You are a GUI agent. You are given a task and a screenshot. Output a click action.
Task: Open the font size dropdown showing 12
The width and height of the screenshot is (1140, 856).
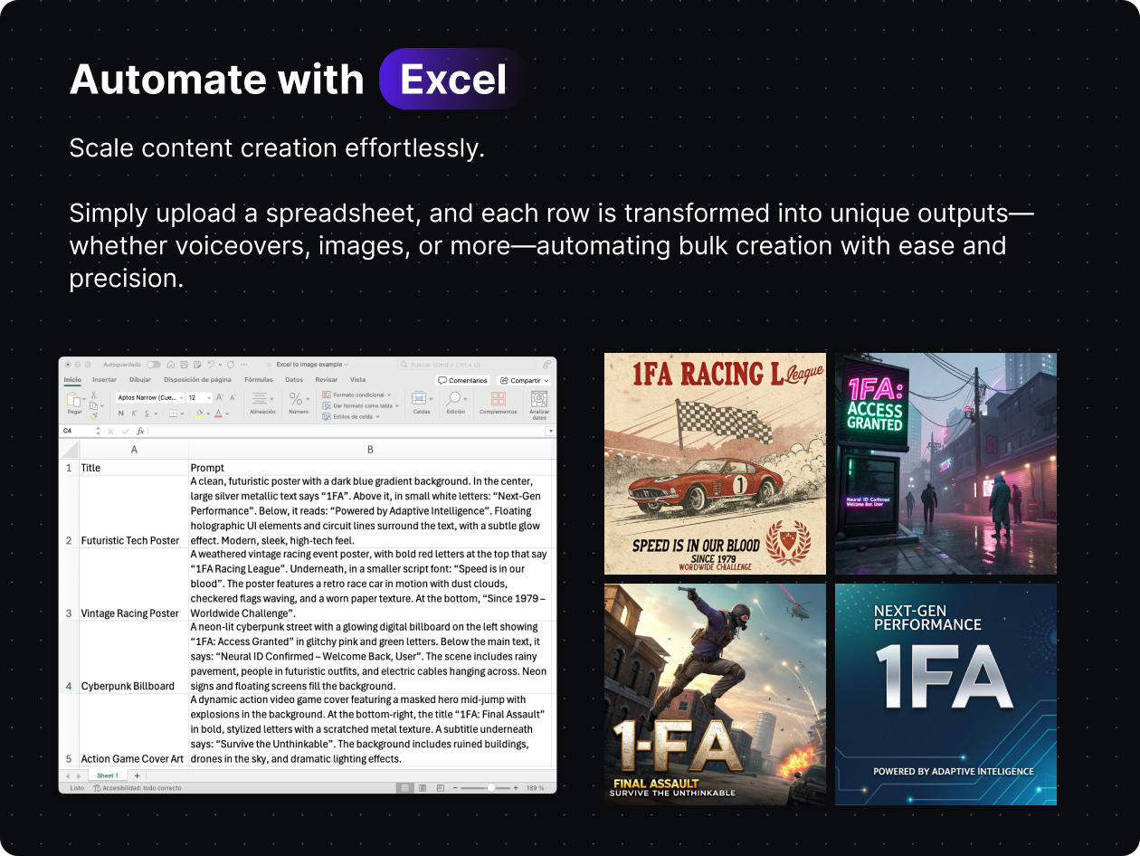[x=199, y=397]
